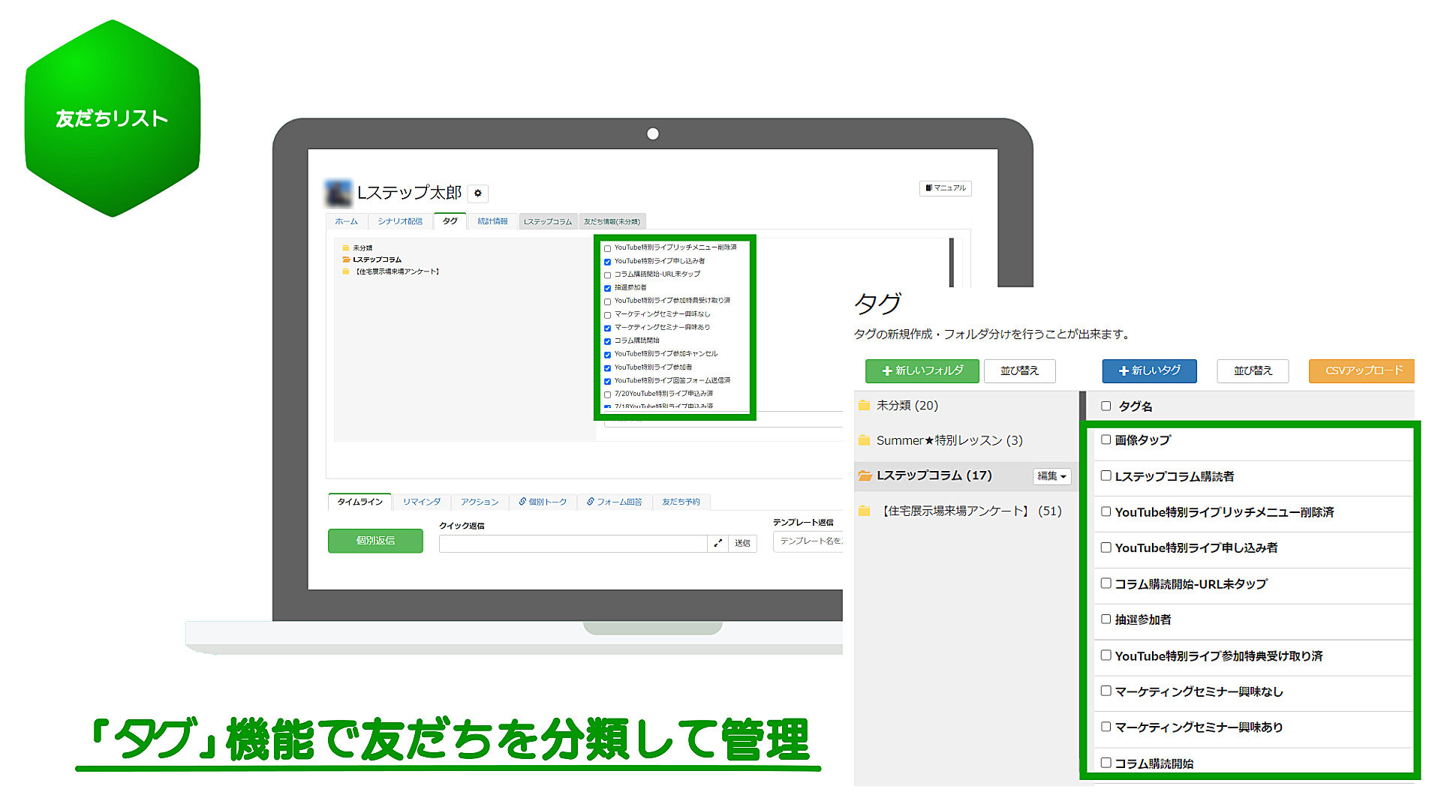Check YouTube特別ライブ参加特典受け取り済 in tag panel

(1106, 655)
